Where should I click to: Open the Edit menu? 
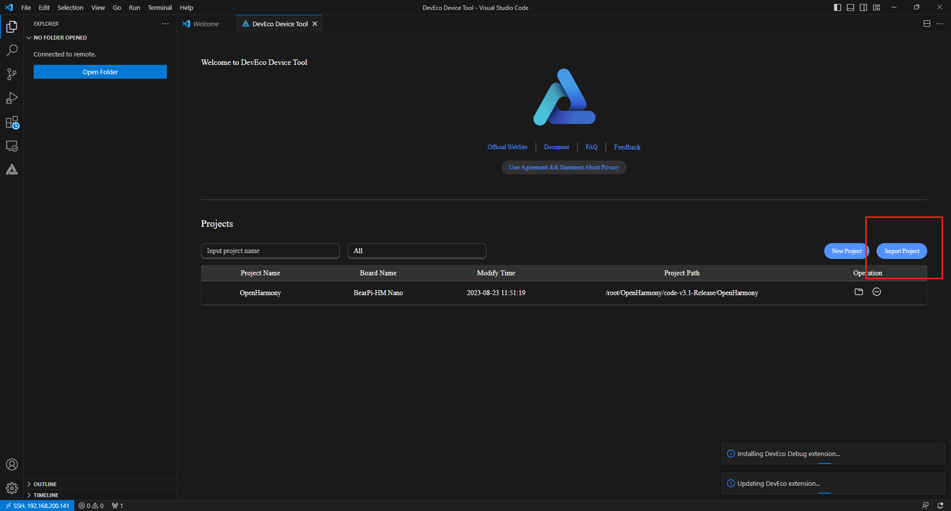tap(44, 7)
